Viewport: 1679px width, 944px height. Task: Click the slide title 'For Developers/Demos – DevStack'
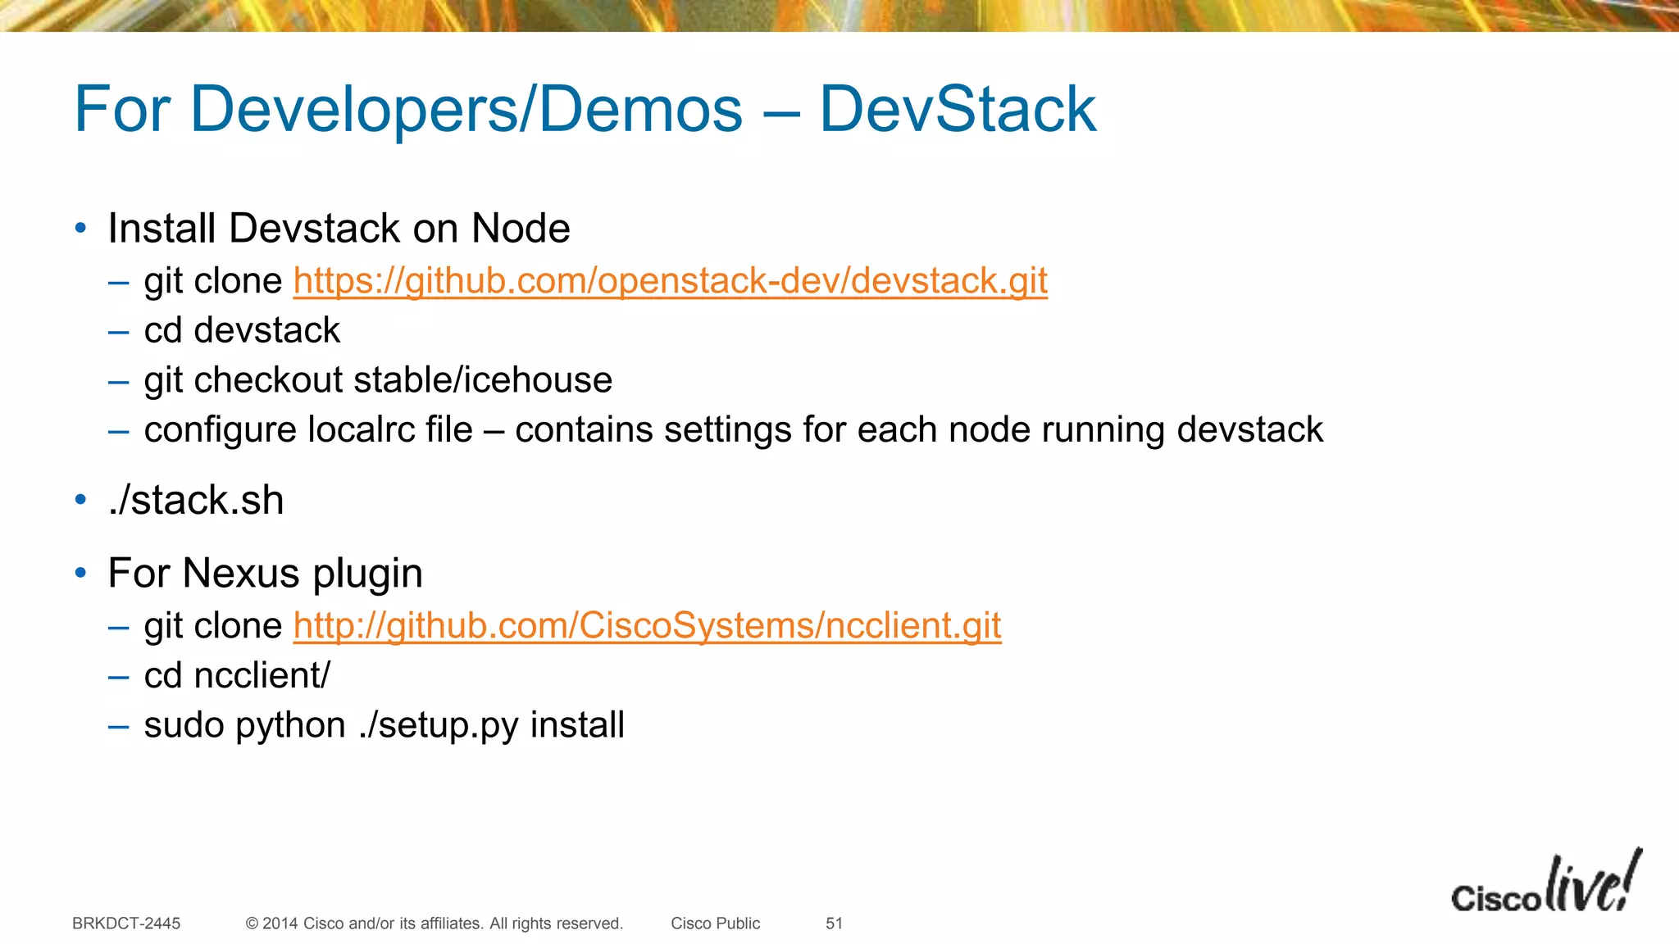tap(585, 109)
